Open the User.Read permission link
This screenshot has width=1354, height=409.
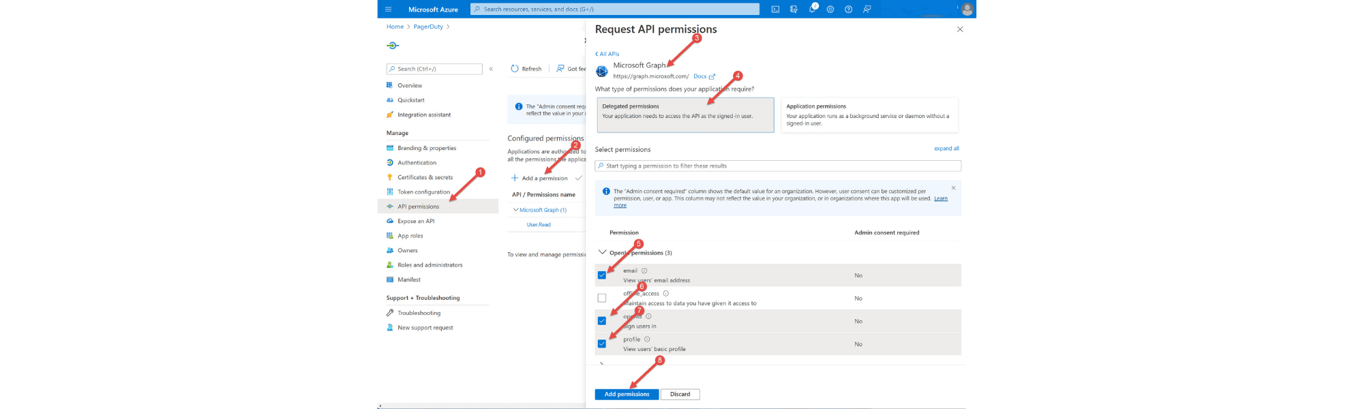click(x=539, y=224)
